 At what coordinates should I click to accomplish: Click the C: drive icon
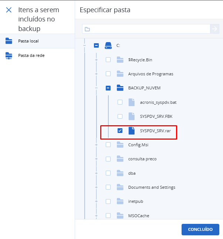click(108, 45)
